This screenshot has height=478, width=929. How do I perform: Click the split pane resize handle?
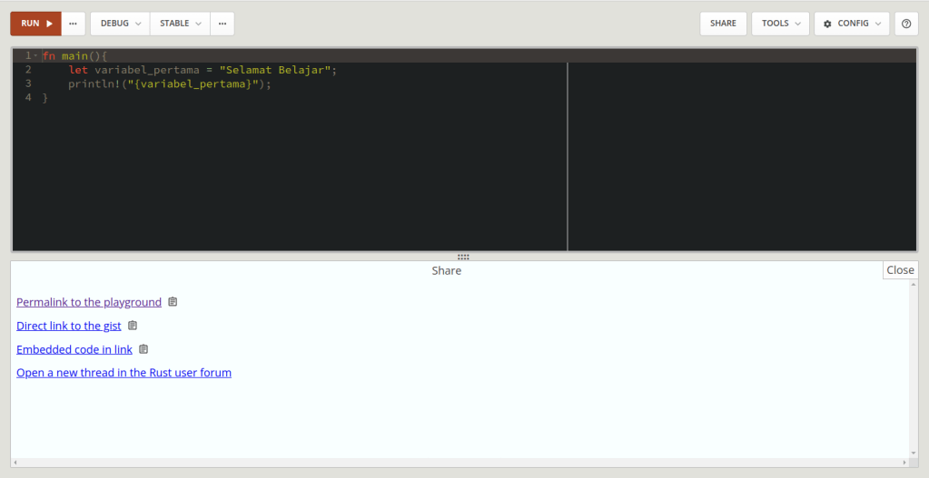[463, 257]
